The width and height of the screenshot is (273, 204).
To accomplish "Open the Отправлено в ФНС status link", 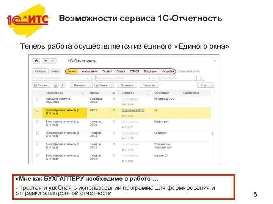I will point(133,110).
